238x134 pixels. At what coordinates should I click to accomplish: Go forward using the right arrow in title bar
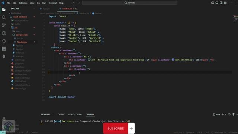click(x=78, y=3)
